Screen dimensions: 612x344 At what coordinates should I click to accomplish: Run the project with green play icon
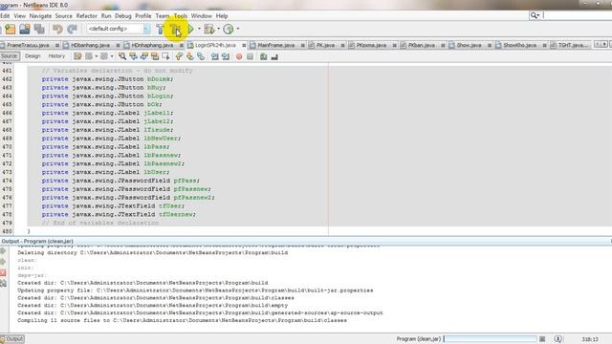point(190,29)
